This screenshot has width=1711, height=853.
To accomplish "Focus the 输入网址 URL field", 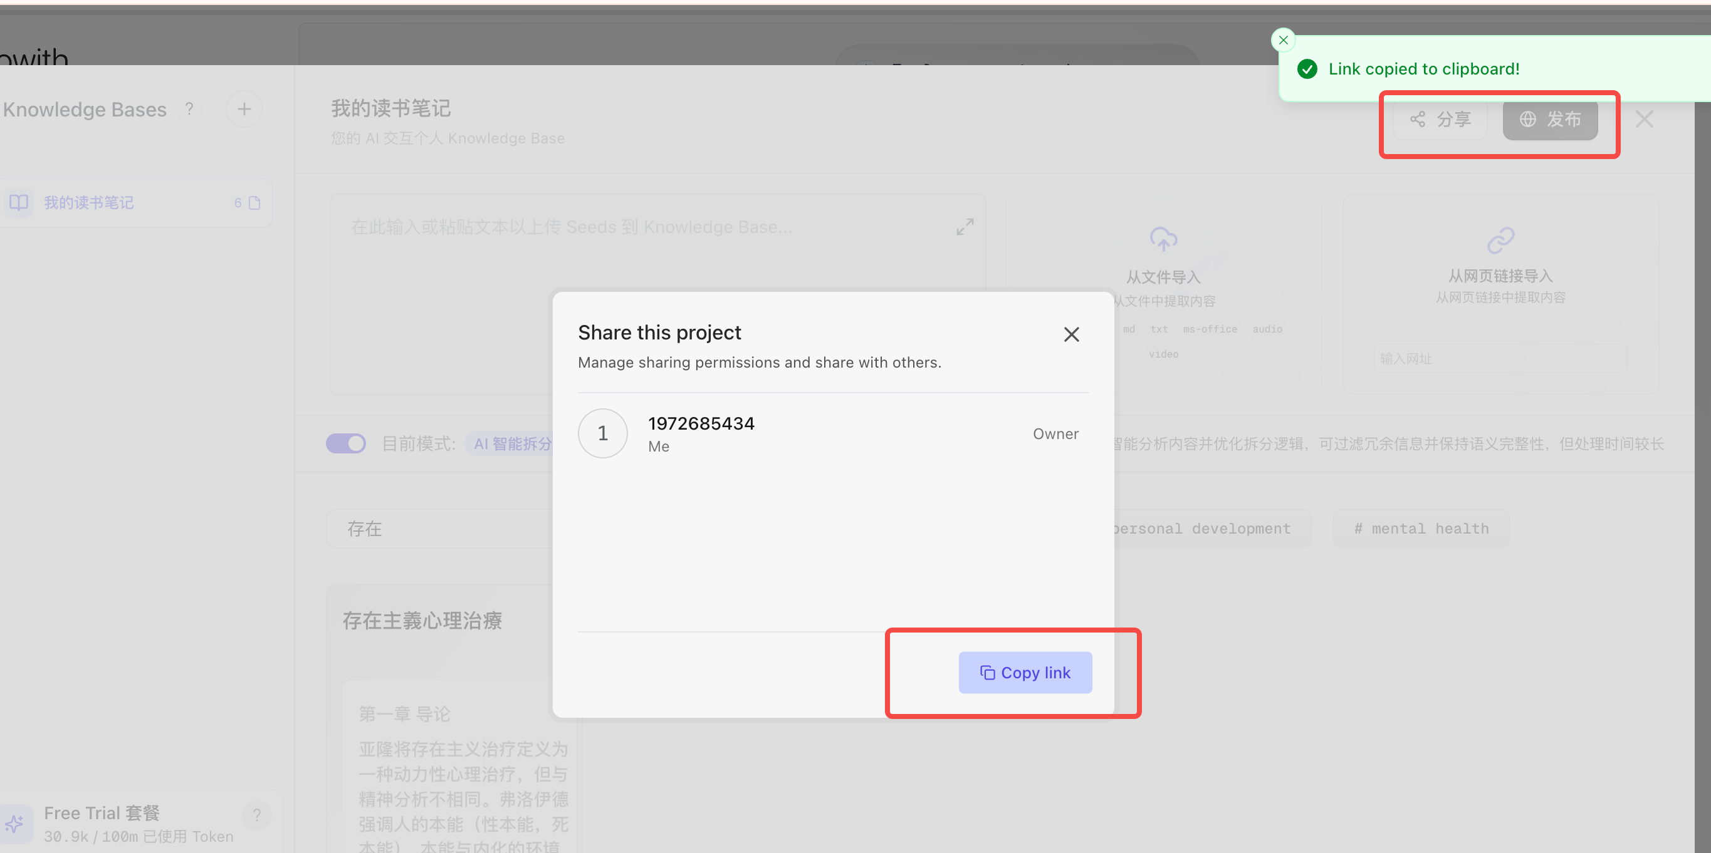I will click(x=1500, y=358).
